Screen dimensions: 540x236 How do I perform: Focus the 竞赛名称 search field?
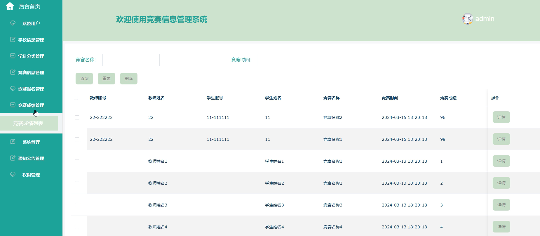(x=131, y=60)
